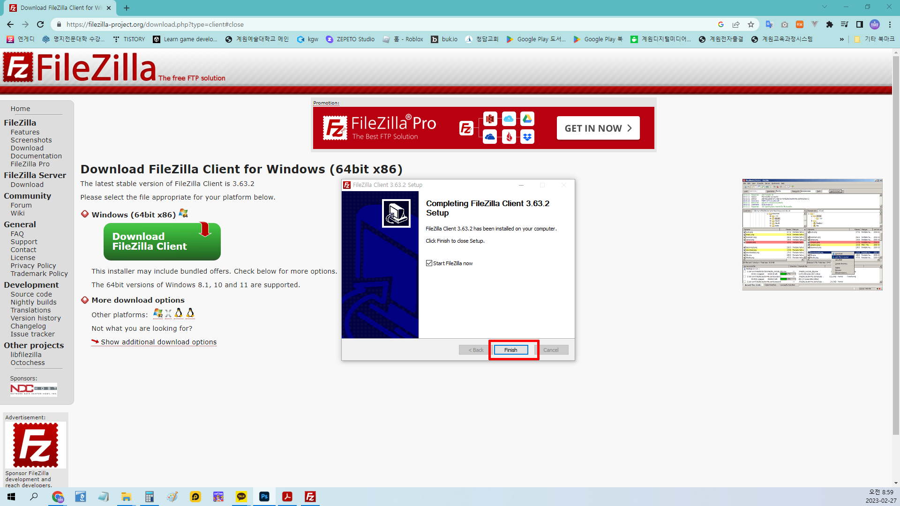Bookmark this page with the star icon
This screenshot has width=900, height=506.
coord(751,24)
